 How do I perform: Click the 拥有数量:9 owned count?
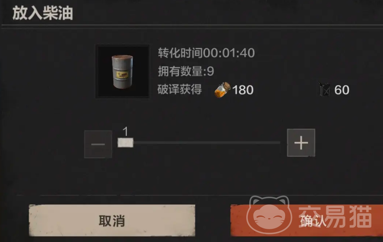tap(186, 71)
